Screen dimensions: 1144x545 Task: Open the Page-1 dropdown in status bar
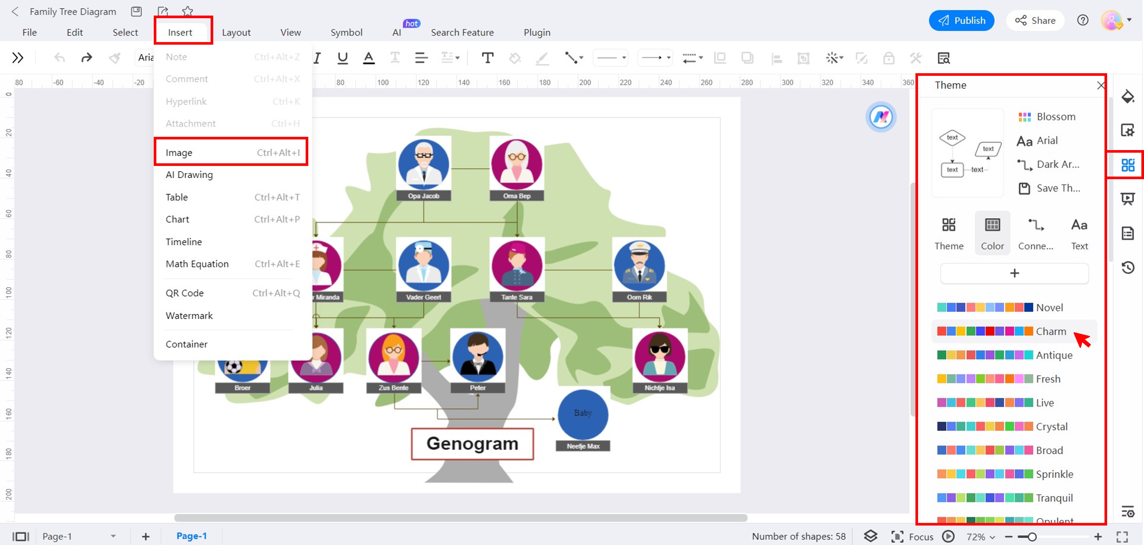[79, 536]
